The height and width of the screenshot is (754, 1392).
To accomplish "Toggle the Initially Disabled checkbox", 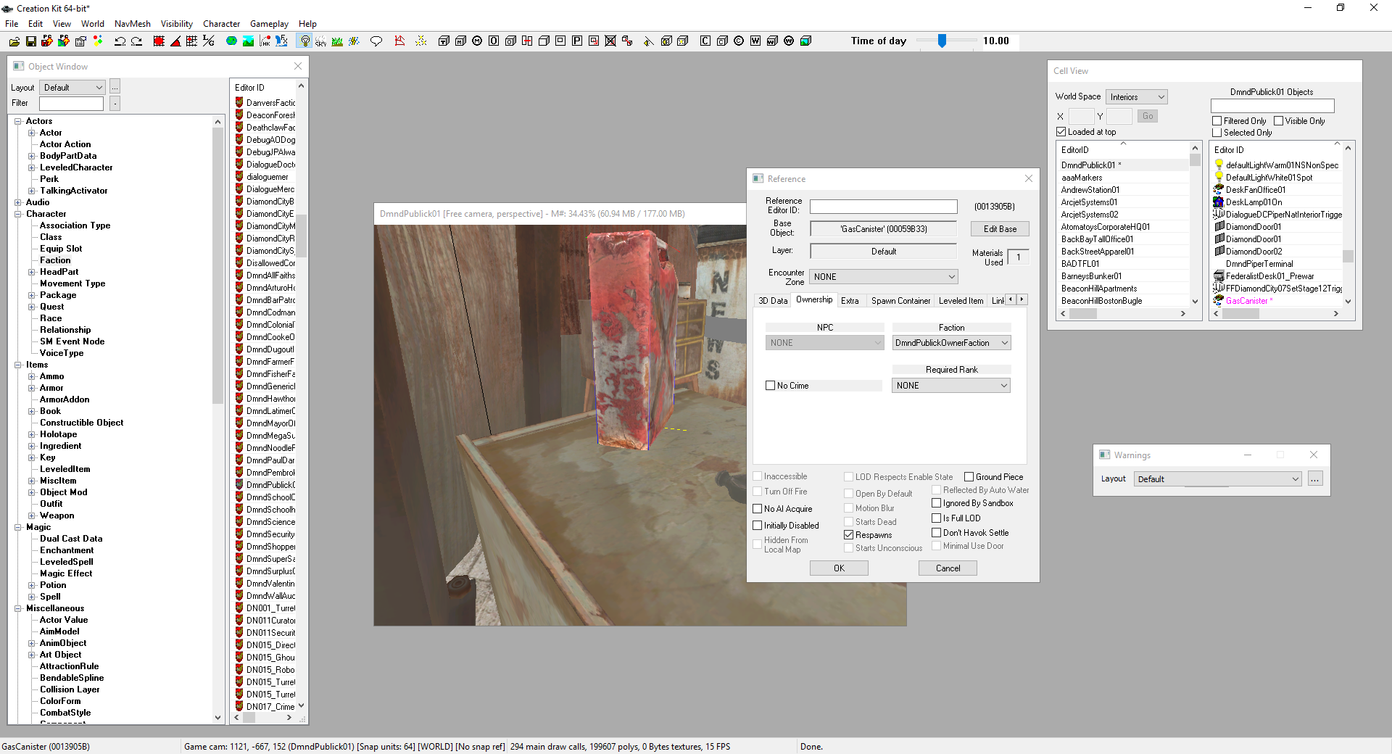I will tap(758, 526).
